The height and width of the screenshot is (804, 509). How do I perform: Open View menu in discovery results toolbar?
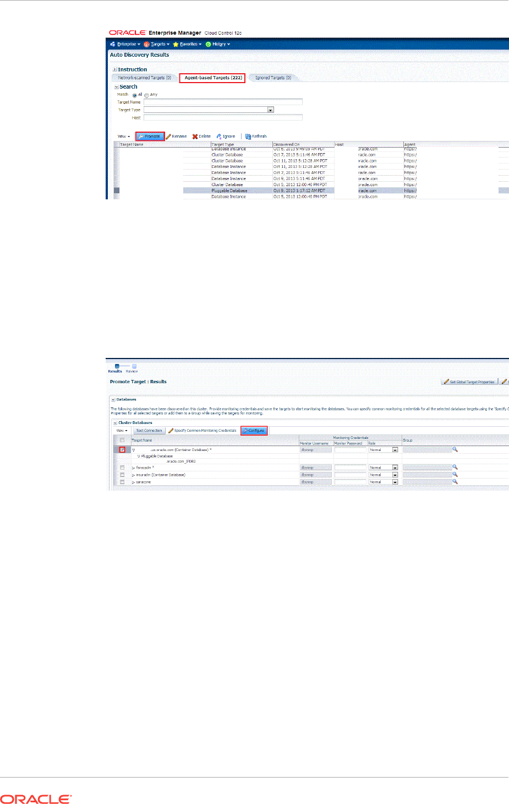[124, 136]
